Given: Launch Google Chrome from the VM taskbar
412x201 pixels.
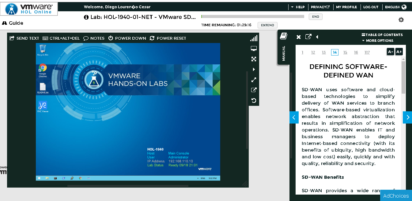Looking at the screenshot, I should (x=80, y=178).
